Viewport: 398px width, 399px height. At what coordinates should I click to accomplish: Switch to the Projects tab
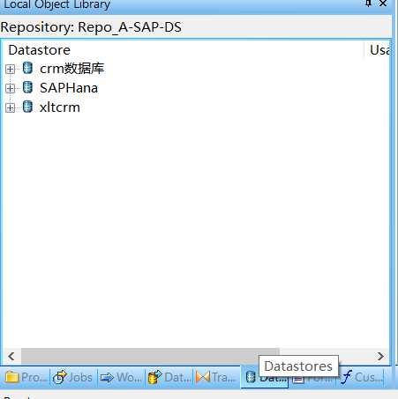(x=26, y=377)
